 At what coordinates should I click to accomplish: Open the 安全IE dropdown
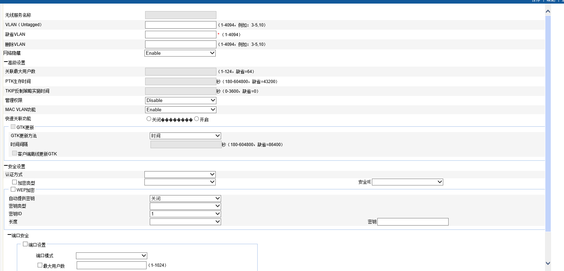coord(407,182)
